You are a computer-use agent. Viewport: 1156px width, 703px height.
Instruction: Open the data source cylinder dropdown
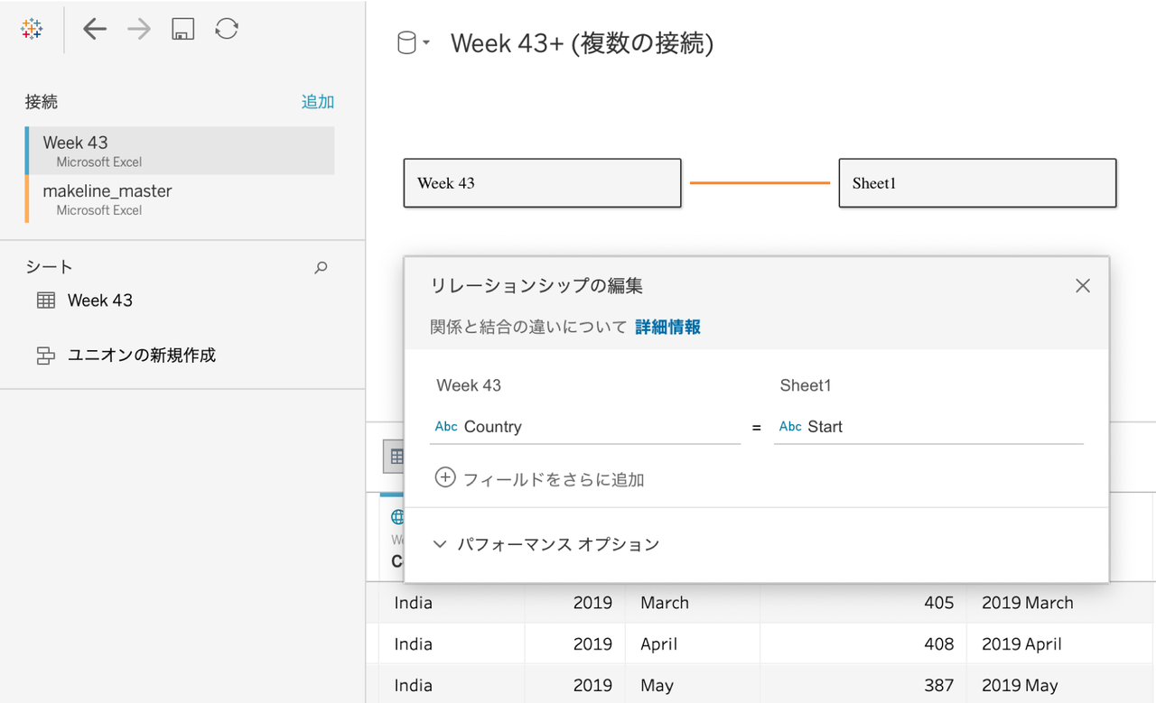click(x=413, y=42)
